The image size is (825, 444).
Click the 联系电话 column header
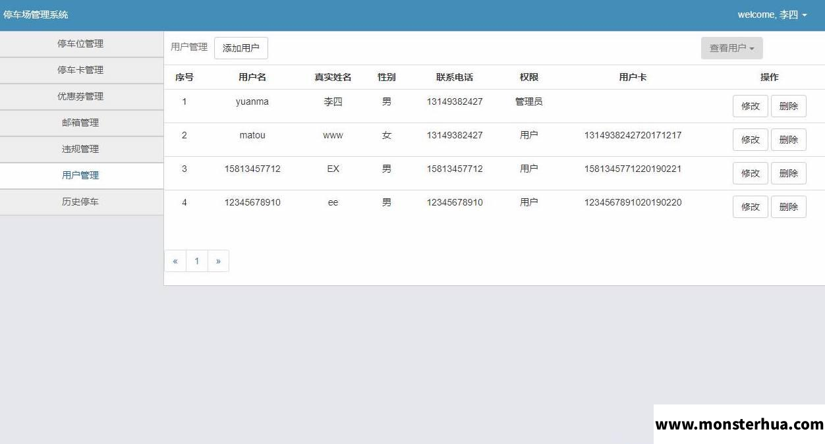455,77
